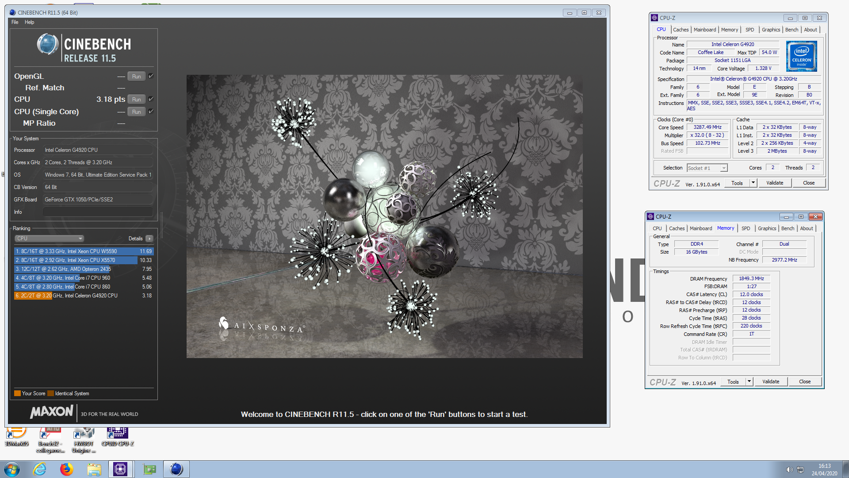Launch Firefox from taskbar
This screenshot has height=478, width=849.
point(67,469)
